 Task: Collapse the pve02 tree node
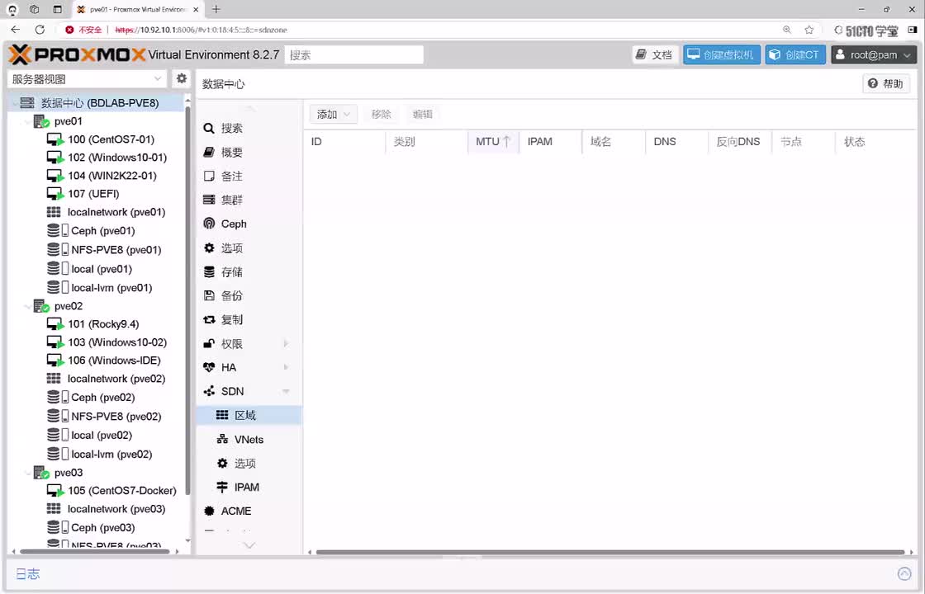click(27, 306)
